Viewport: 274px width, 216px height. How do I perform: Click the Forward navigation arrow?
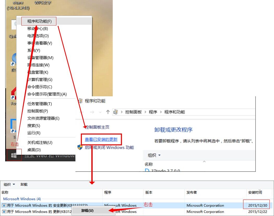92,112
